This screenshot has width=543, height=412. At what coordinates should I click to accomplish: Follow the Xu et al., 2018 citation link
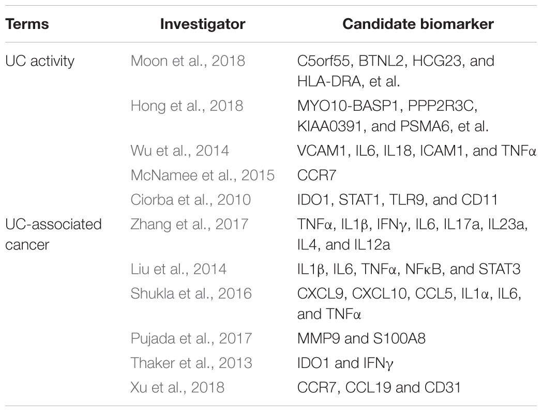[x=177, y=387]
